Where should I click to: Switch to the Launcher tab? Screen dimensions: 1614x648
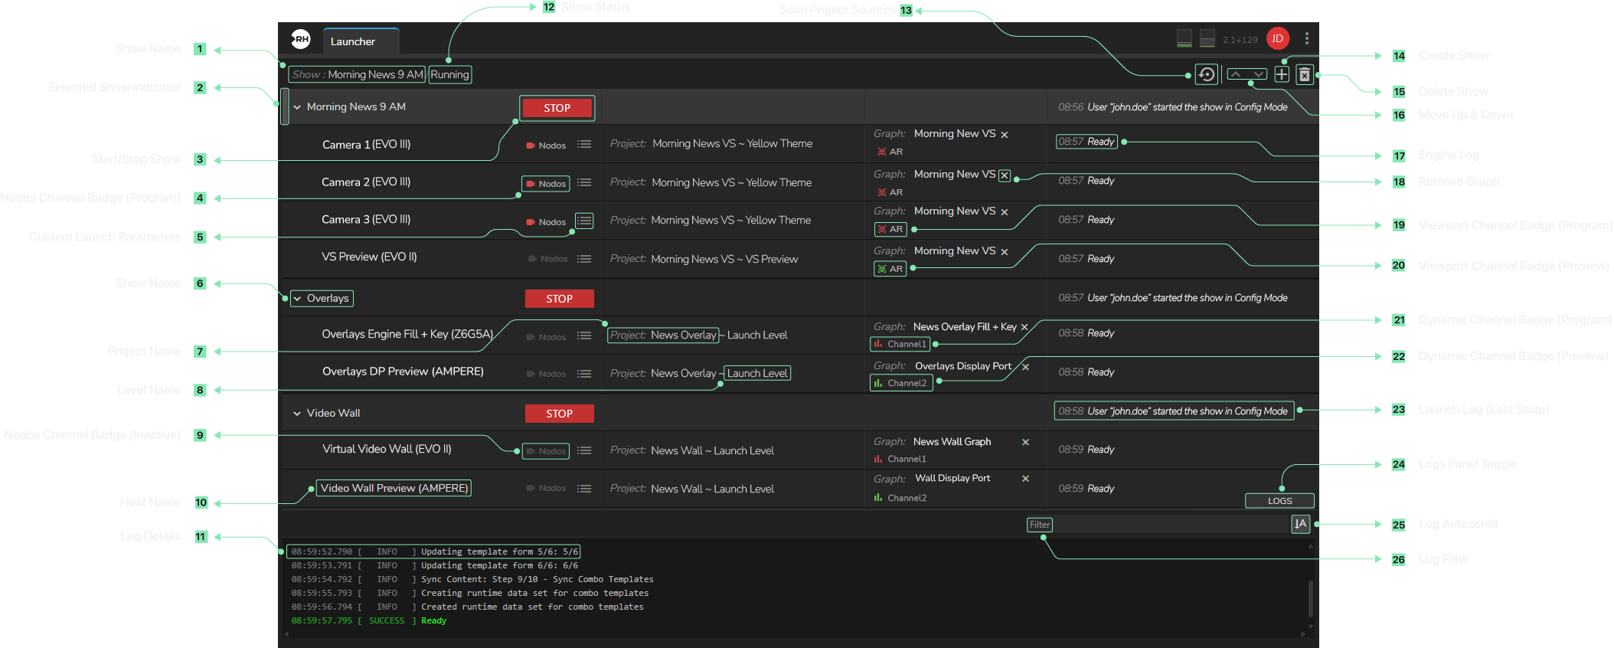tap(353, 41)
